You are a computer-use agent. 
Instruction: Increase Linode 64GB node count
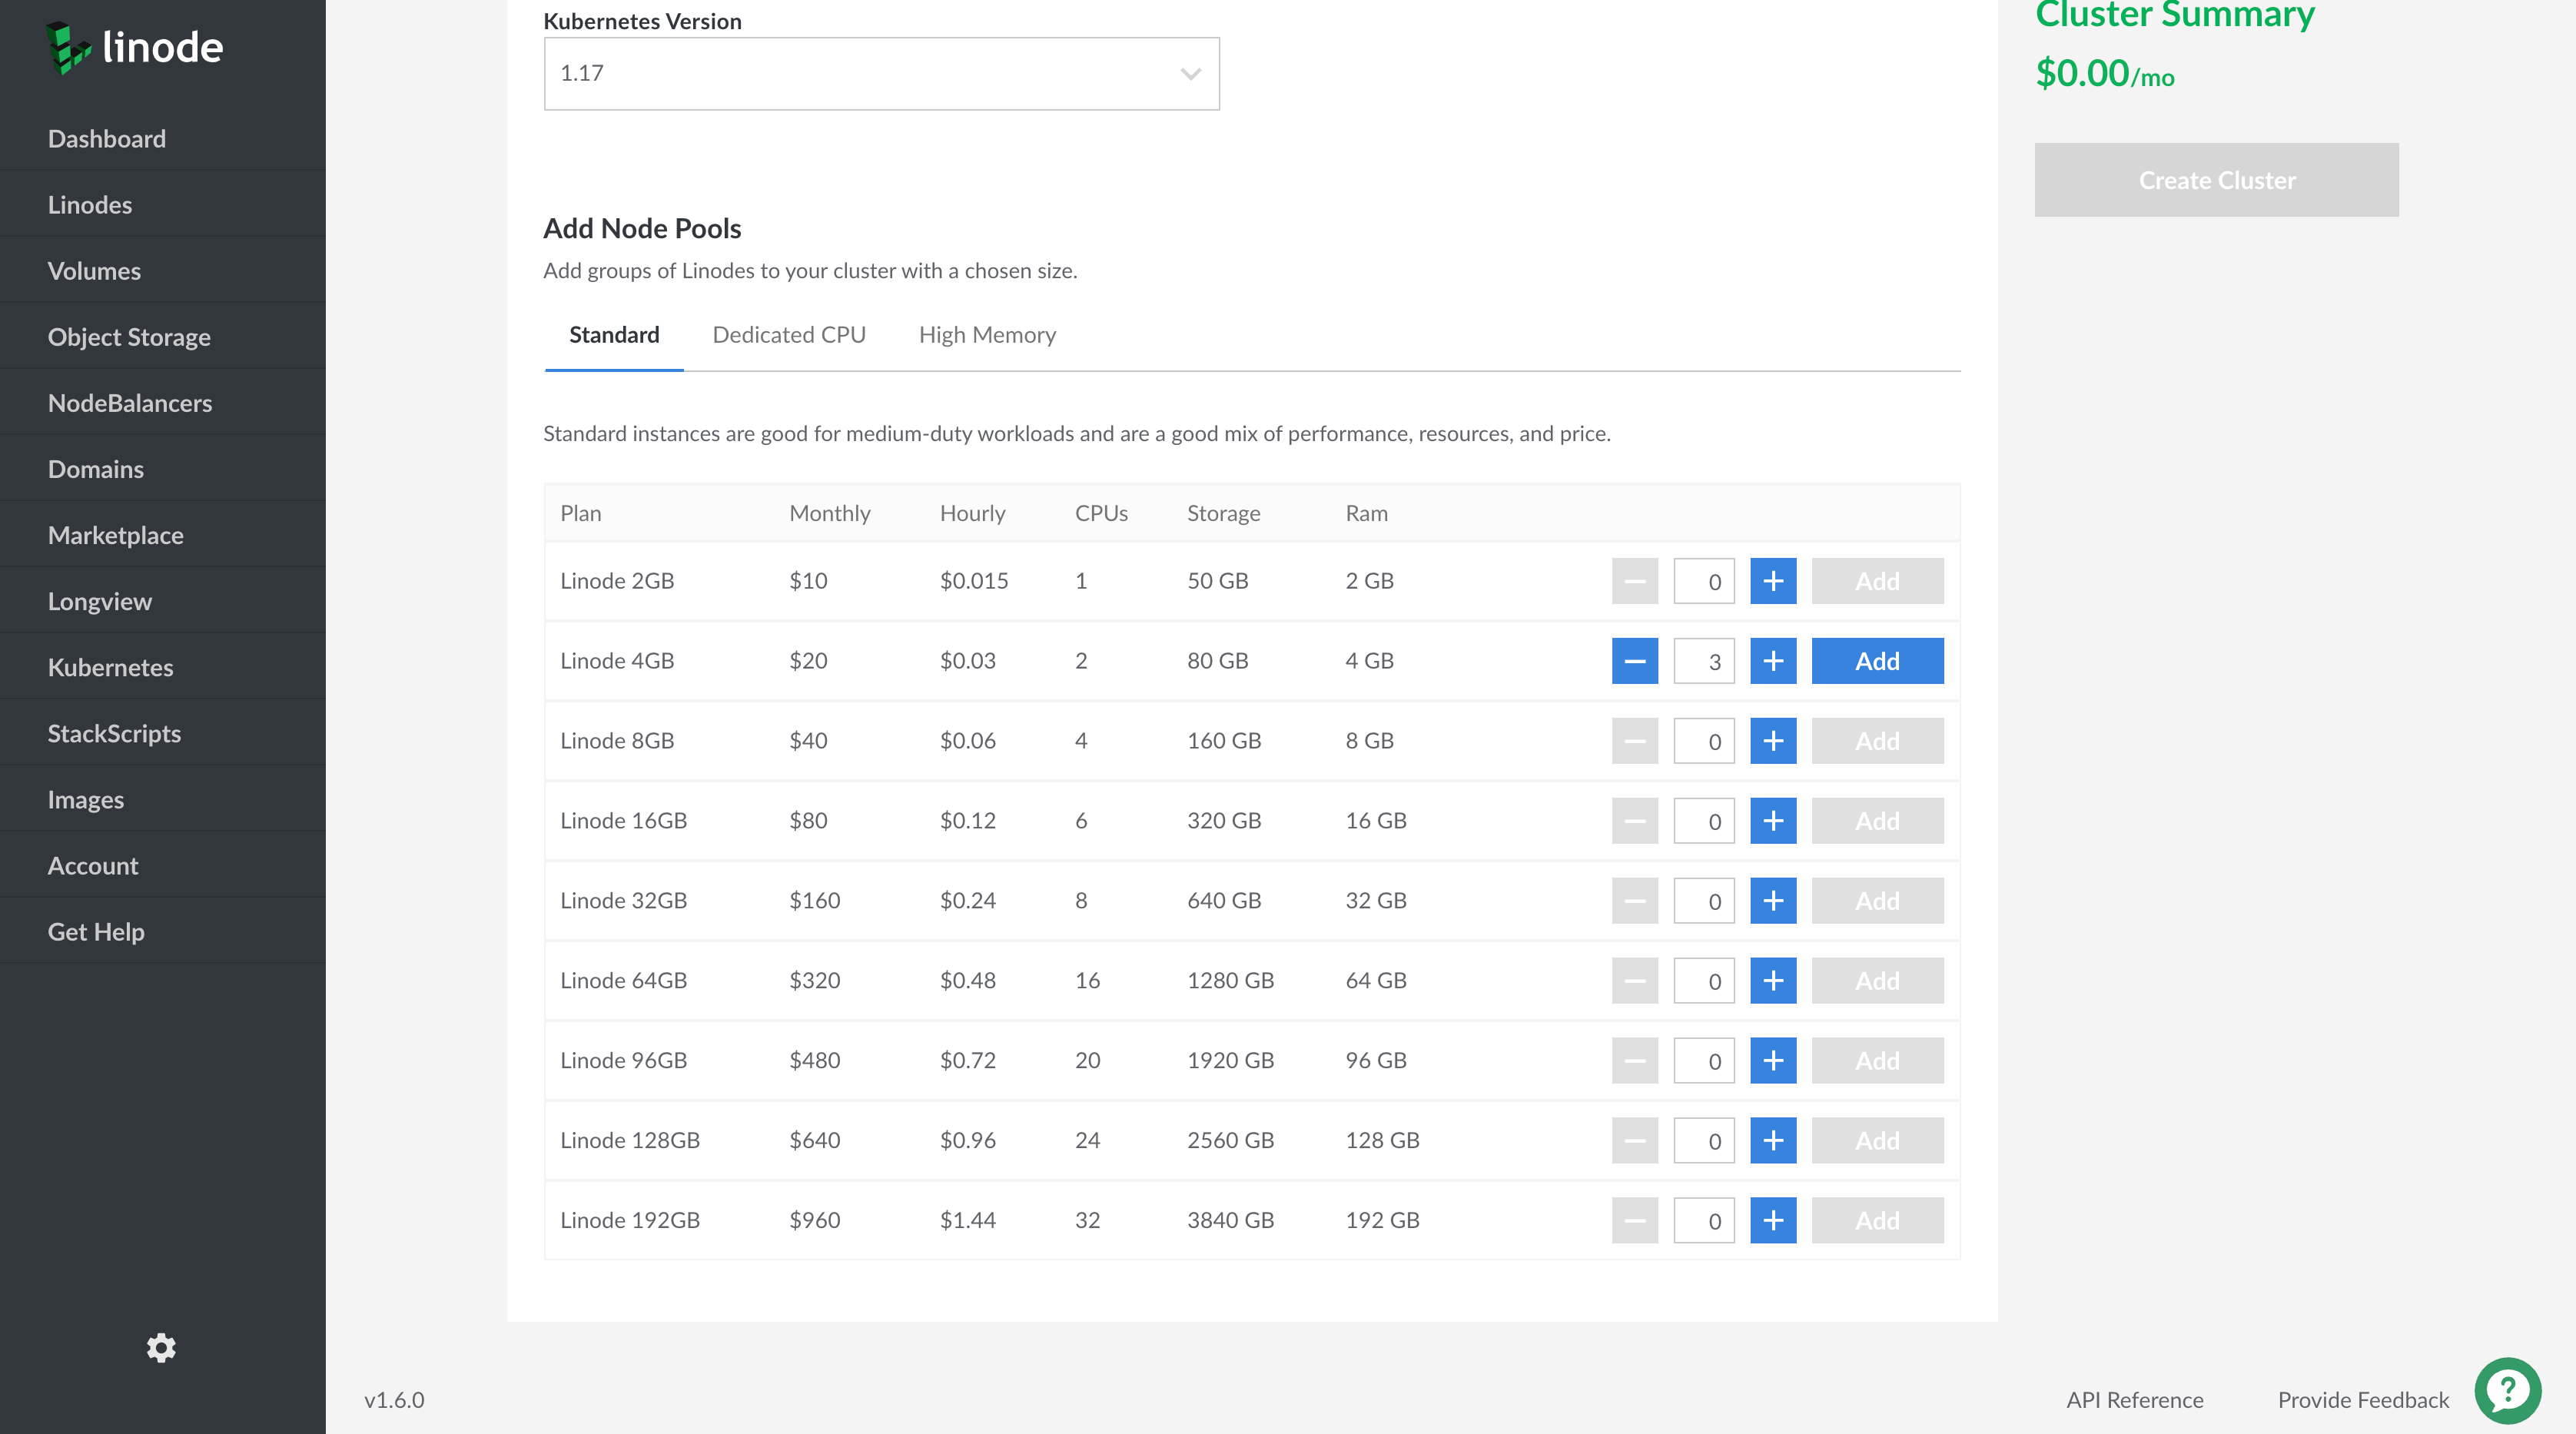pos(1772,981)
